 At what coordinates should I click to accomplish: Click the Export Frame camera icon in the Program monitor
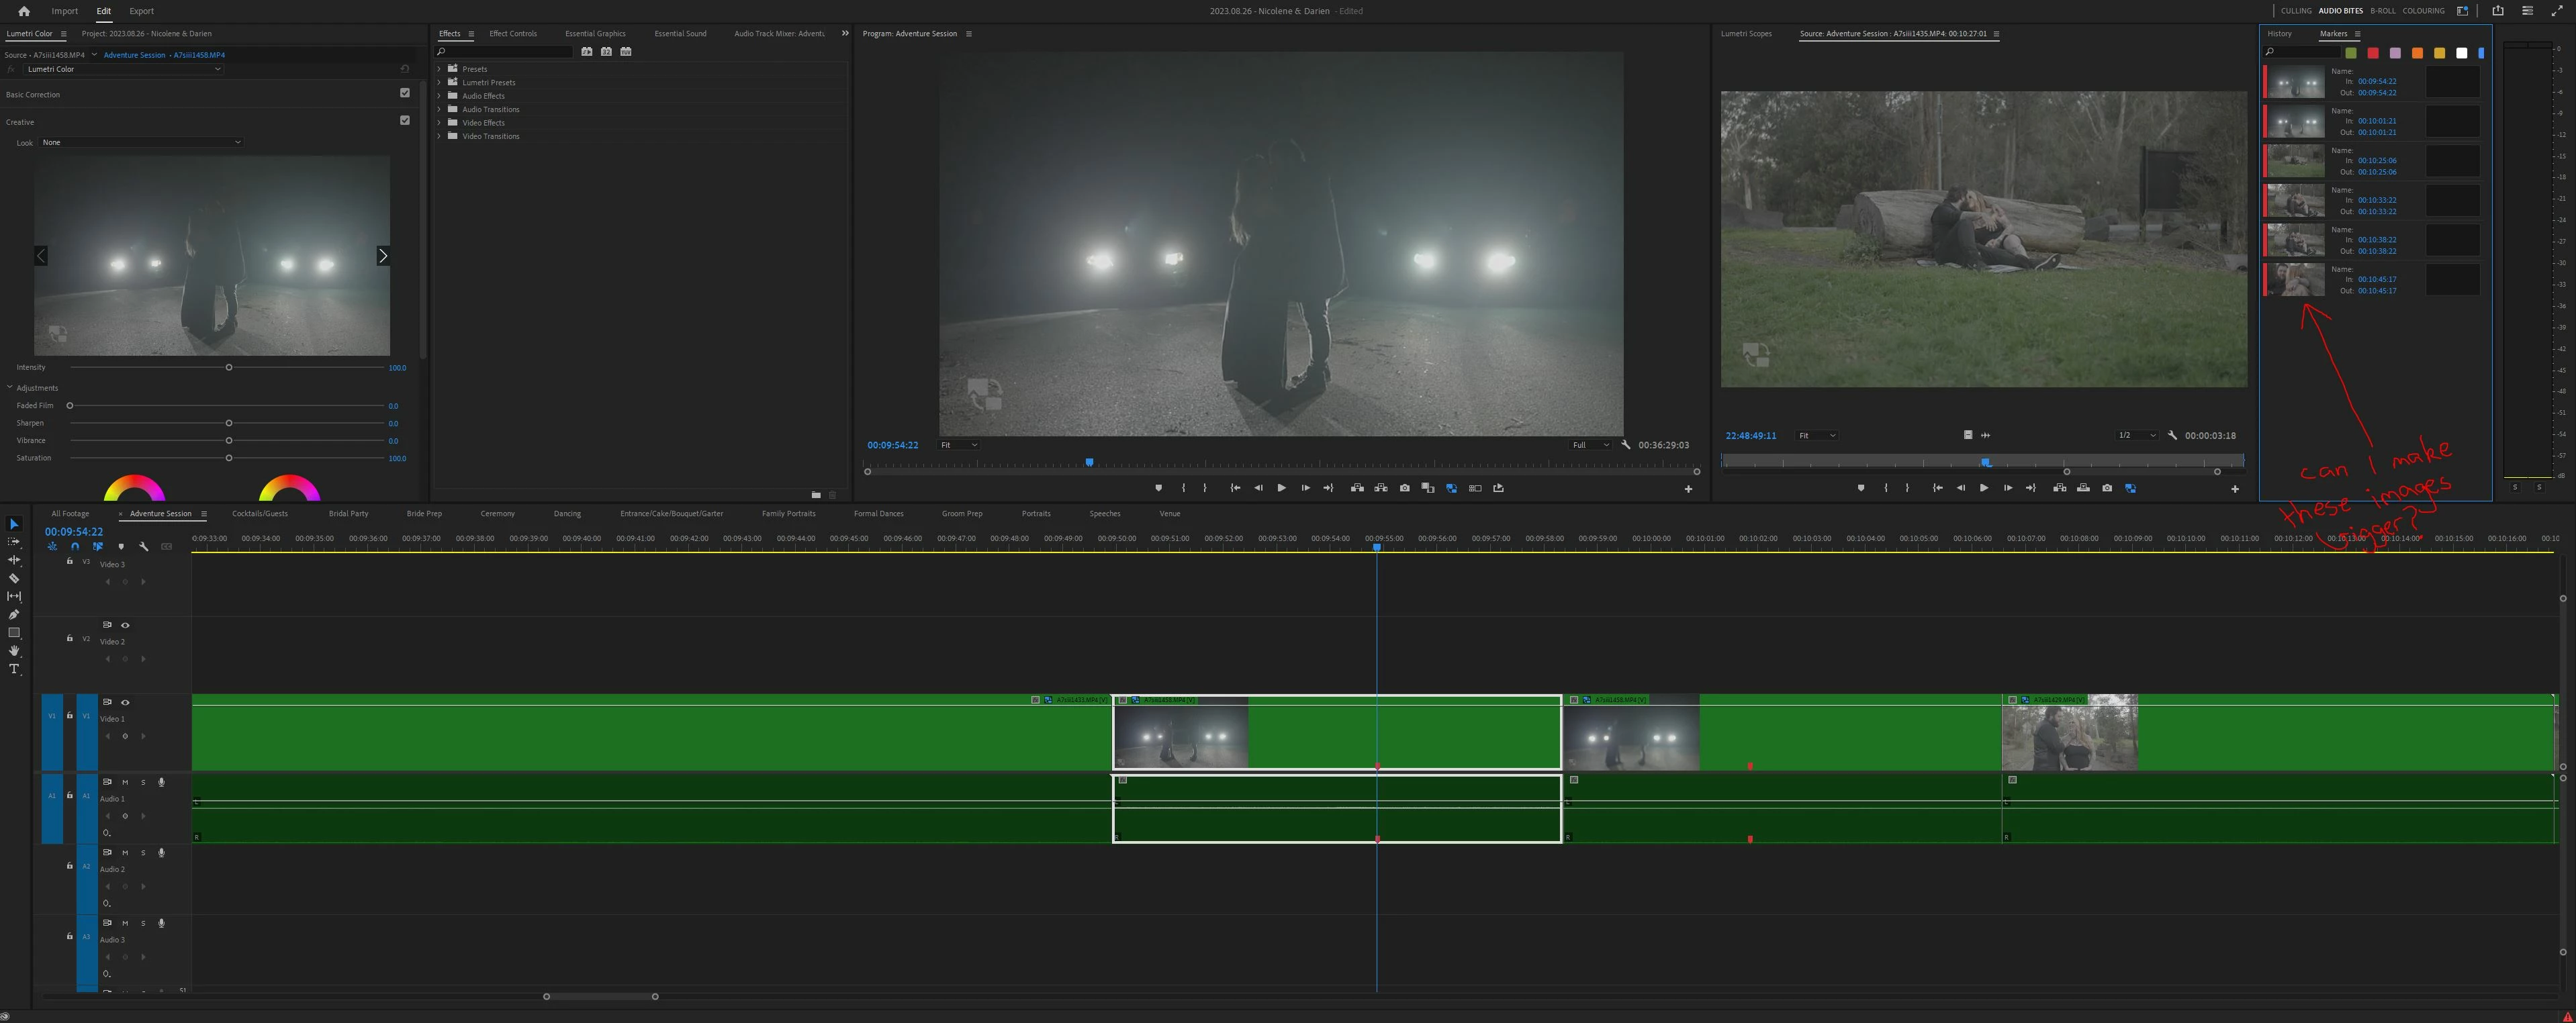coord(1405,488)
